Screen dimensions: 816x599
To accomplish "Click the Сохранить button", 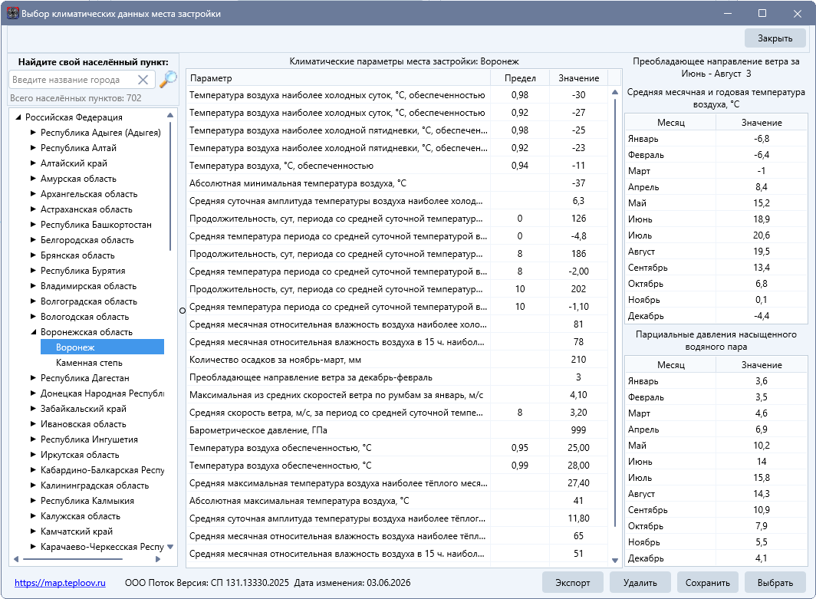I will [707, 582].
